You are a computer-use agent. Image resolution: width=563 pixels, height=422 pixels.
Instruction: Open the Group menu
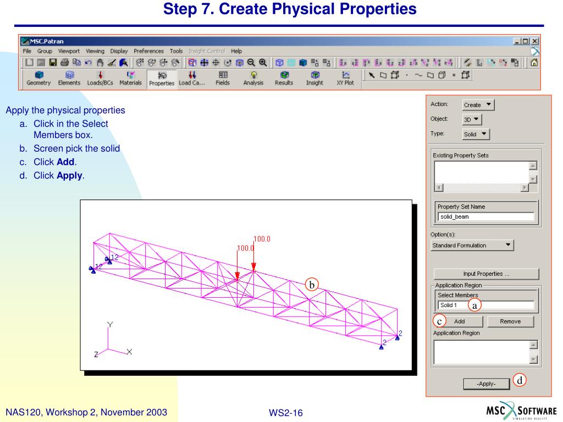pyautogui.click(x=45, y=51)
